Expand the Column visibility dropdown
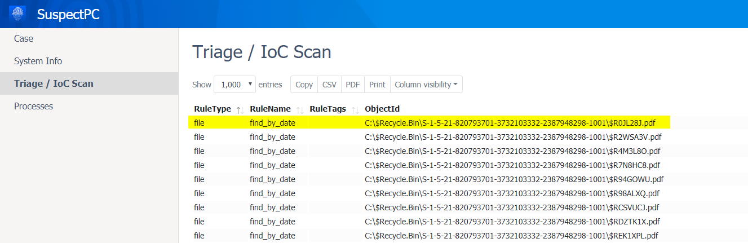 426,85
